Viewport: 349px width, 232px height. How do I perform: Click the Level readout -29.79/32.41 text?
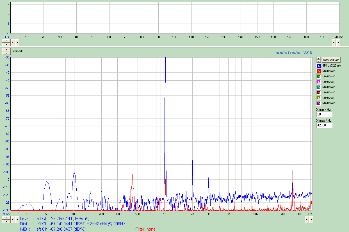click(x=63, y=218)
